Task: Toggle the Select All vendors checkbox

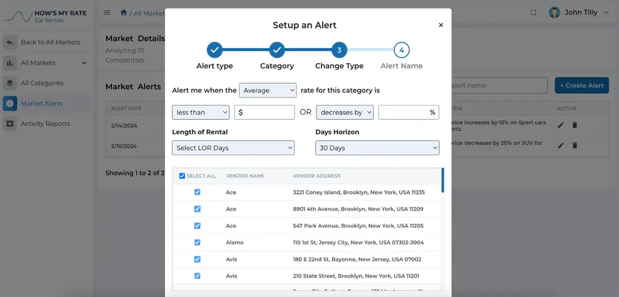Action: (182, 176)
